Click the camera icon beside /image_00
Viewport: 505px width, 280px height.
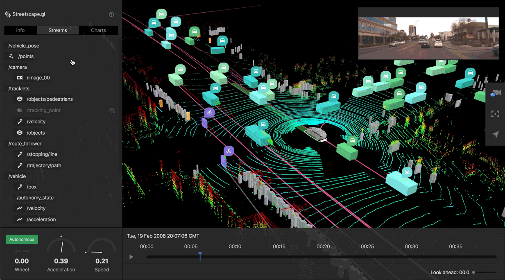[x=20, y=78]
